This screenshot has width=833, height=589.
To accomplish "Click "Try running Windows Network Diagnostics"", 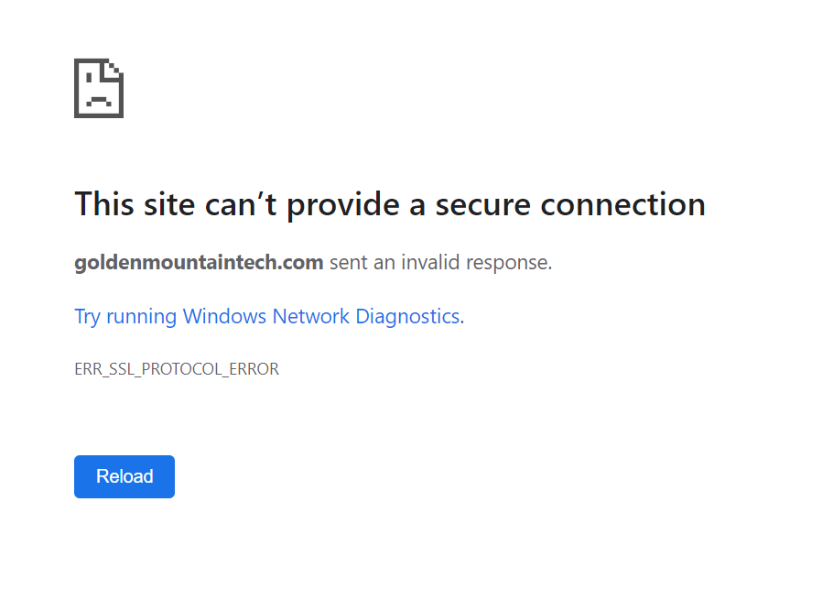I will tap(266, 317).
